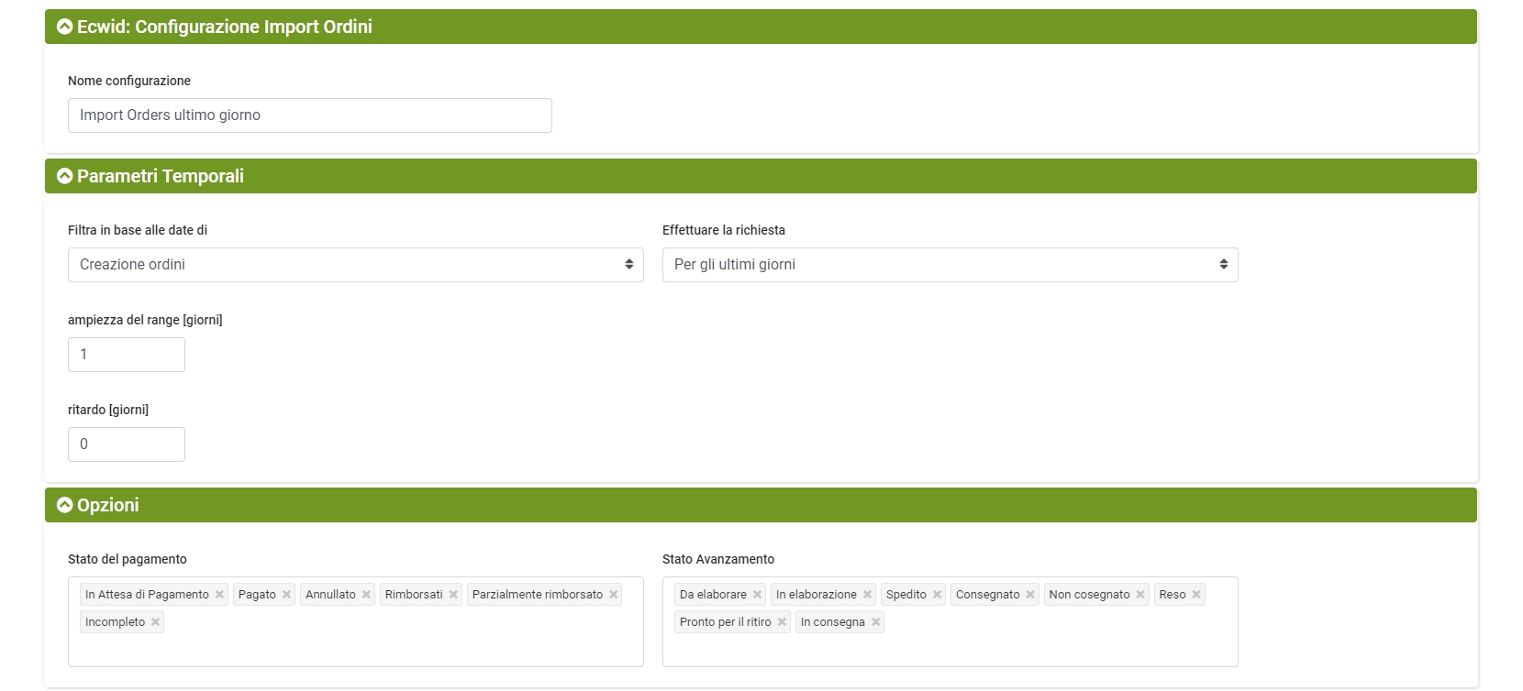Delete the Rimborsati tag

[453, 595]
